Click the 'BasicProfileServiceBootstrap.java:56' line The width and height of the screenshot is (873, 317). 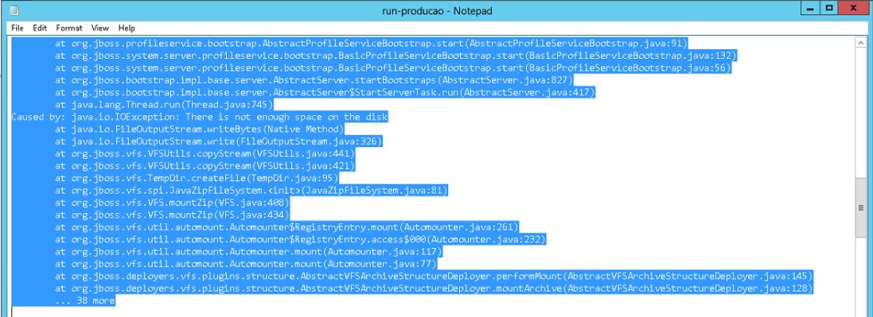(393, 68)
